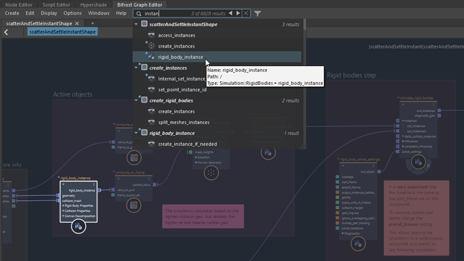Select access_instances search result

176,35
